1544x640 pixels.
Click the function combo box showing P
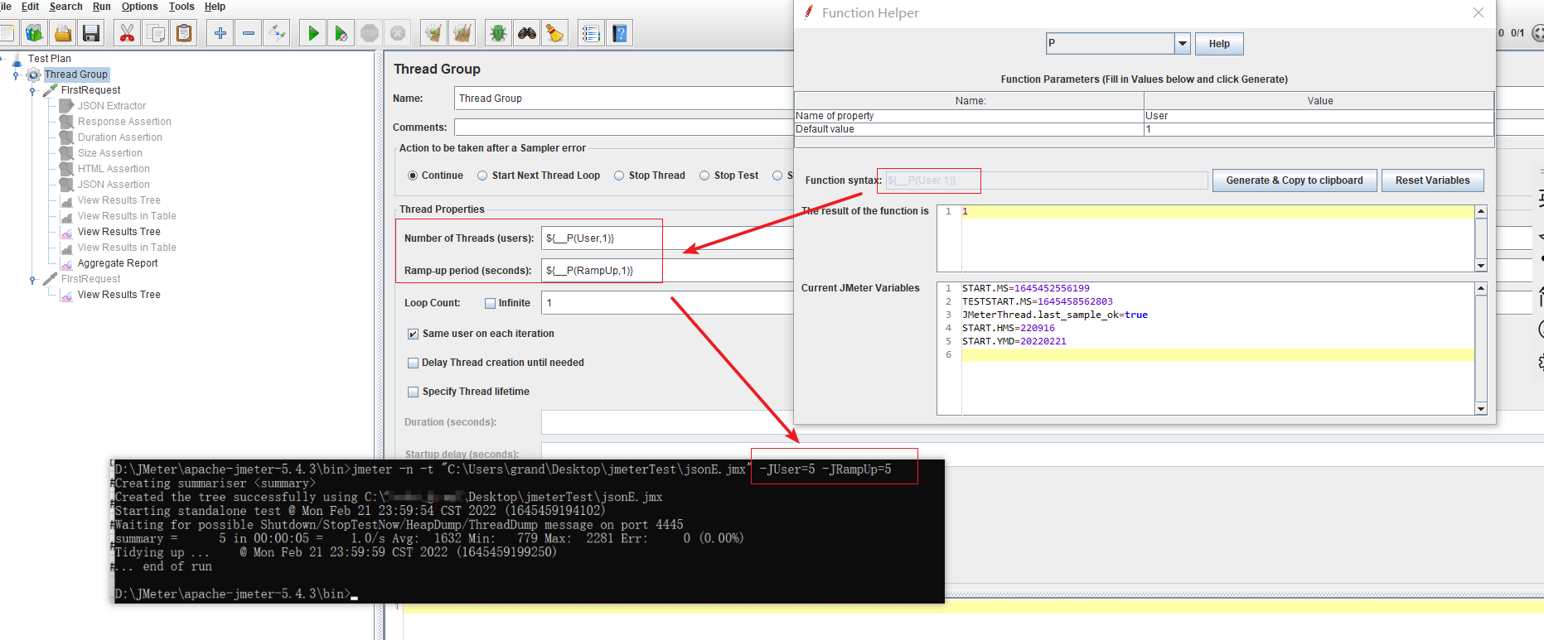click(1111, 44)
